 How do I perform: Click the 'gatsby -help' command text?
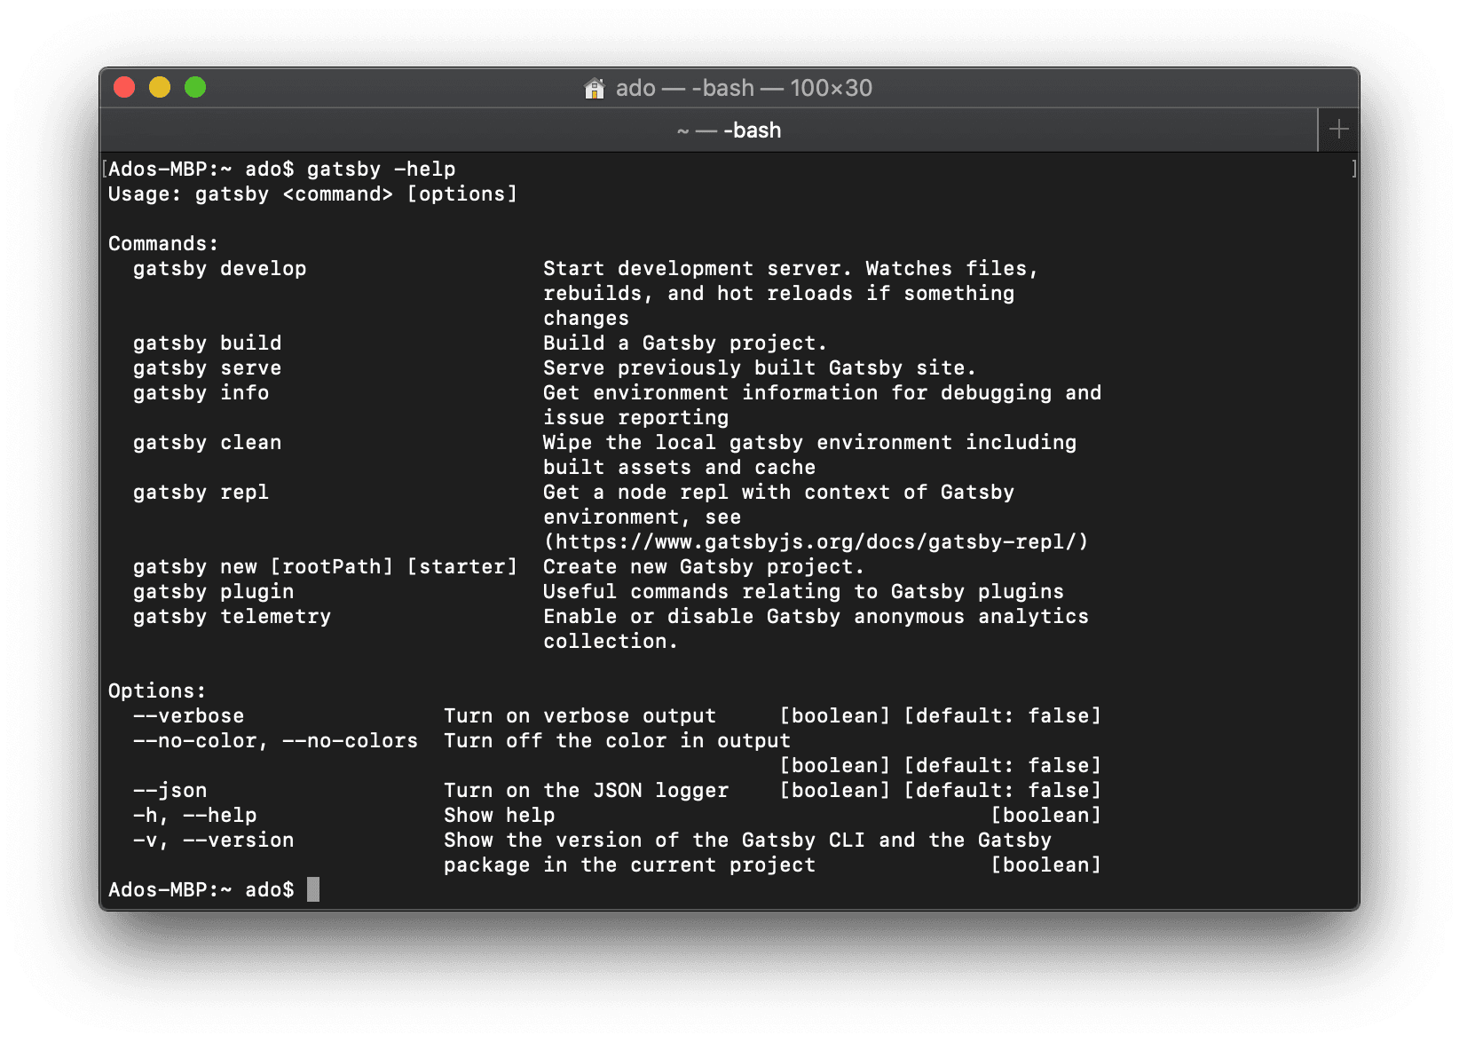click(381, 169)
